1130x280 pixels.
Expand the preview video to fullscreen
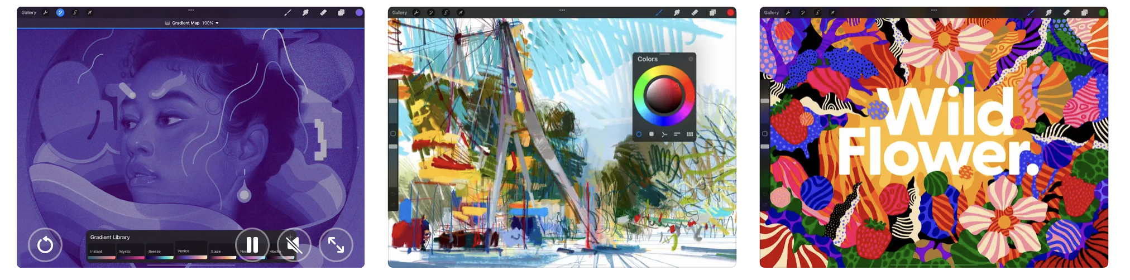tap(336, 244)
